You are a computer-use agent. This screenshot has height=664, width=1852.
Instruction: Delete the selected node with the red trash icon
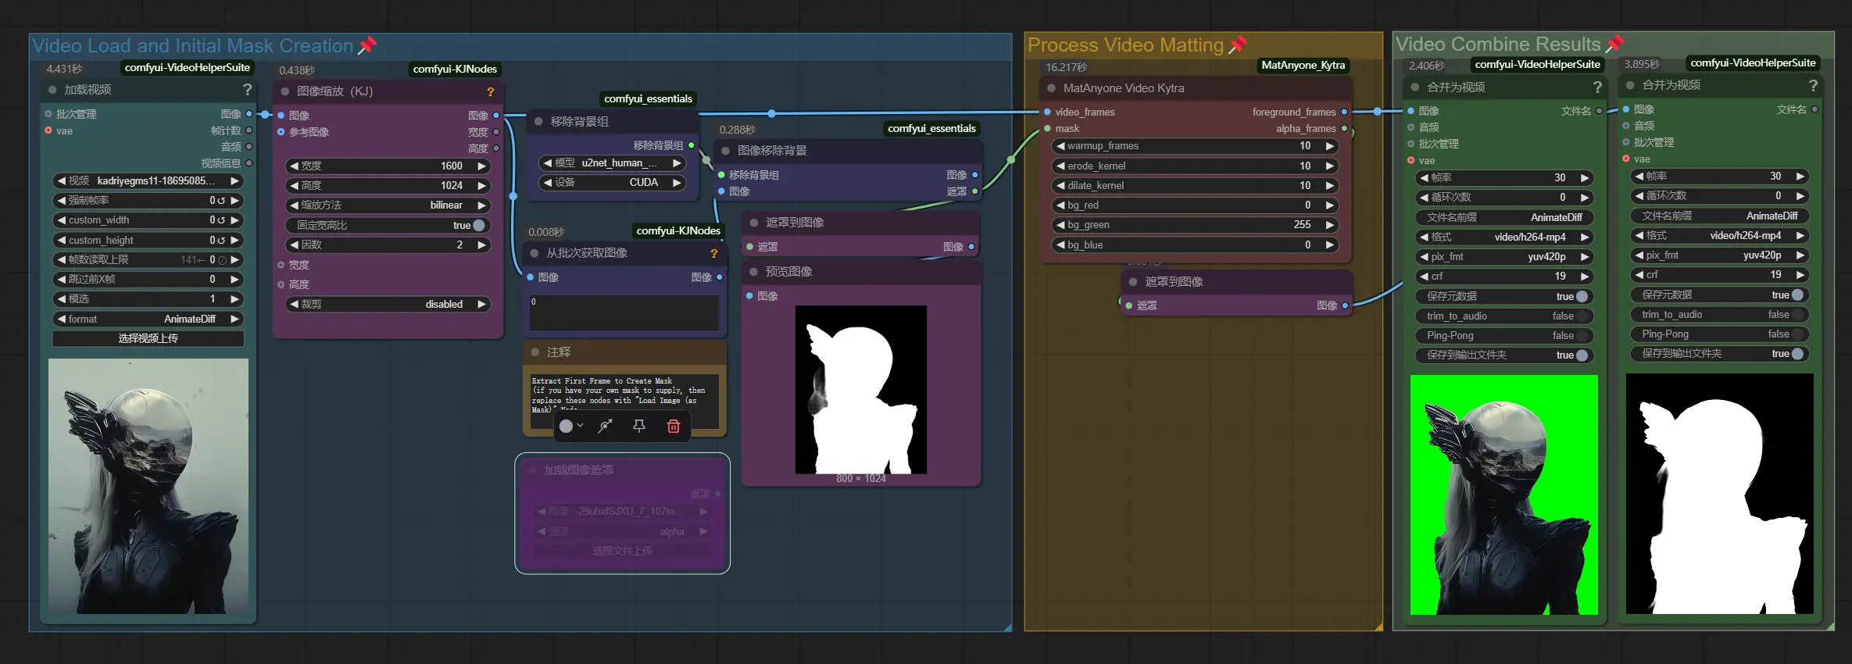coord(674,426)
